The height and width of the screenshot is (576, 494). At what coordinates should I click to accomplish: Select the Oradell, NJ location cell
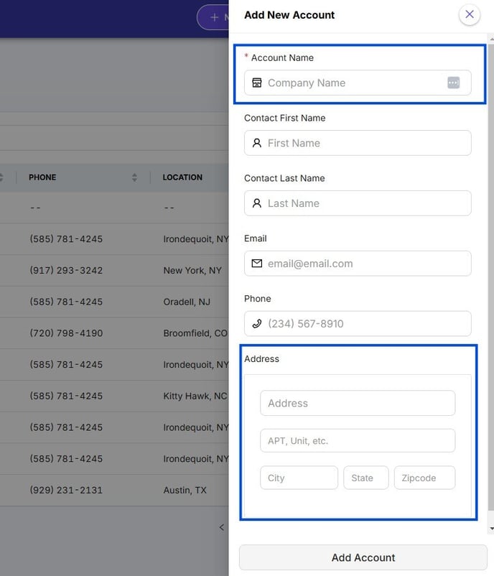coord(187,302)
